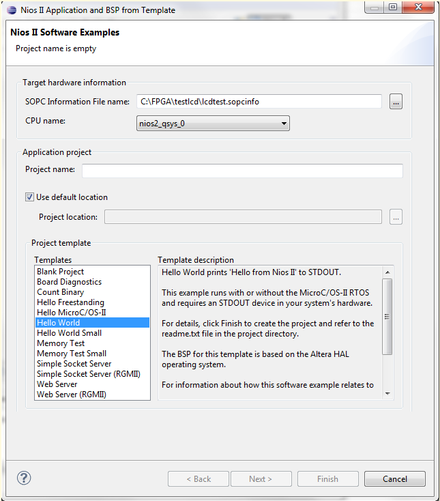Viewport: 440px width, 501px height.
Task: Select Board Diagnostics template
Action: coord(92,282)
